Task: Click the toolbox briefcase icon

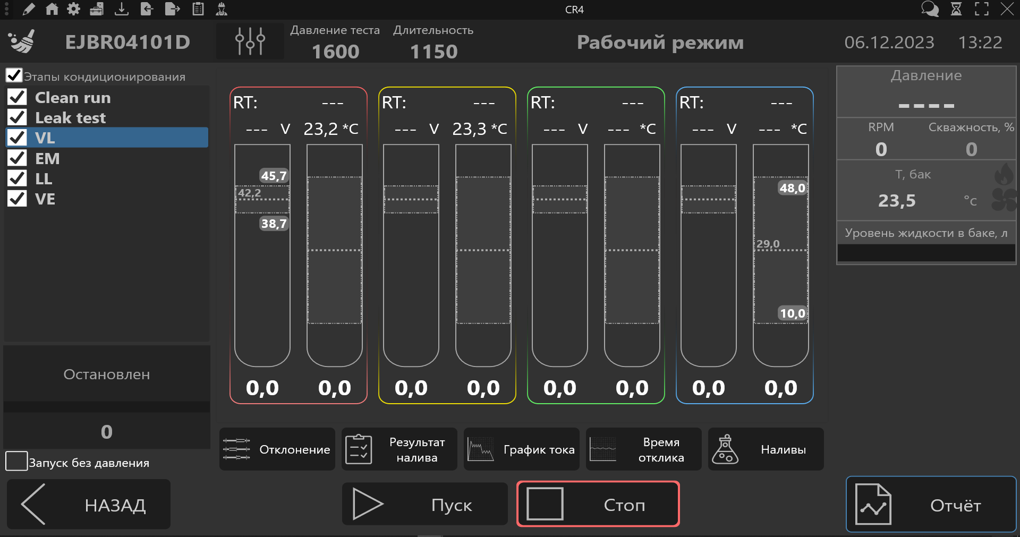Action: click(97, 9)
